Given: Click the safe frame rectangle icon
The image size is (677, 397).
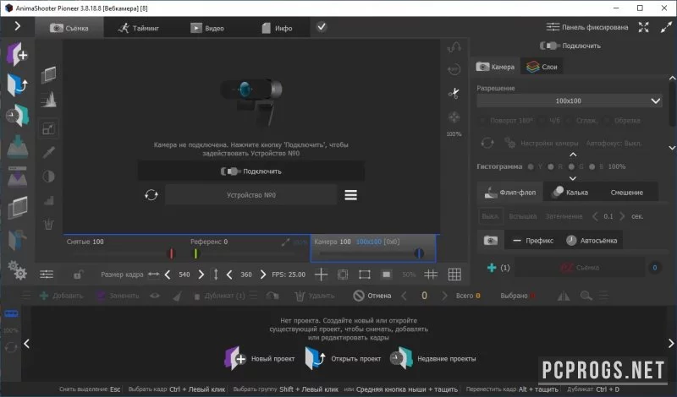Looking at the screenshot, I should click(365, 275).
